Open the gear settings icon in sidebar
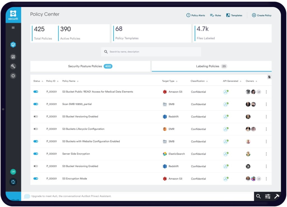 coord(13,76)
